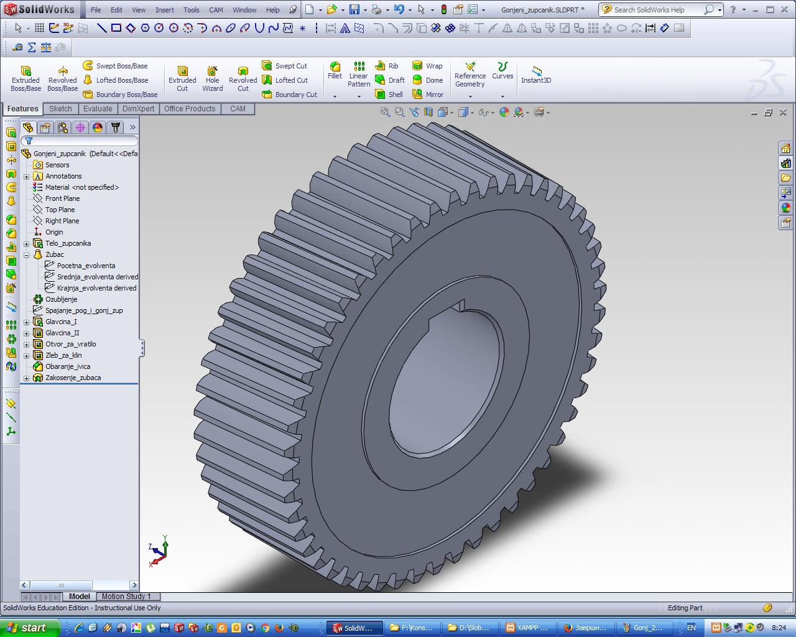The height and width of the screenshot is (637, 796).
Task: Open the Fillet dropdown arrow
Action: (x=335, y=96)
